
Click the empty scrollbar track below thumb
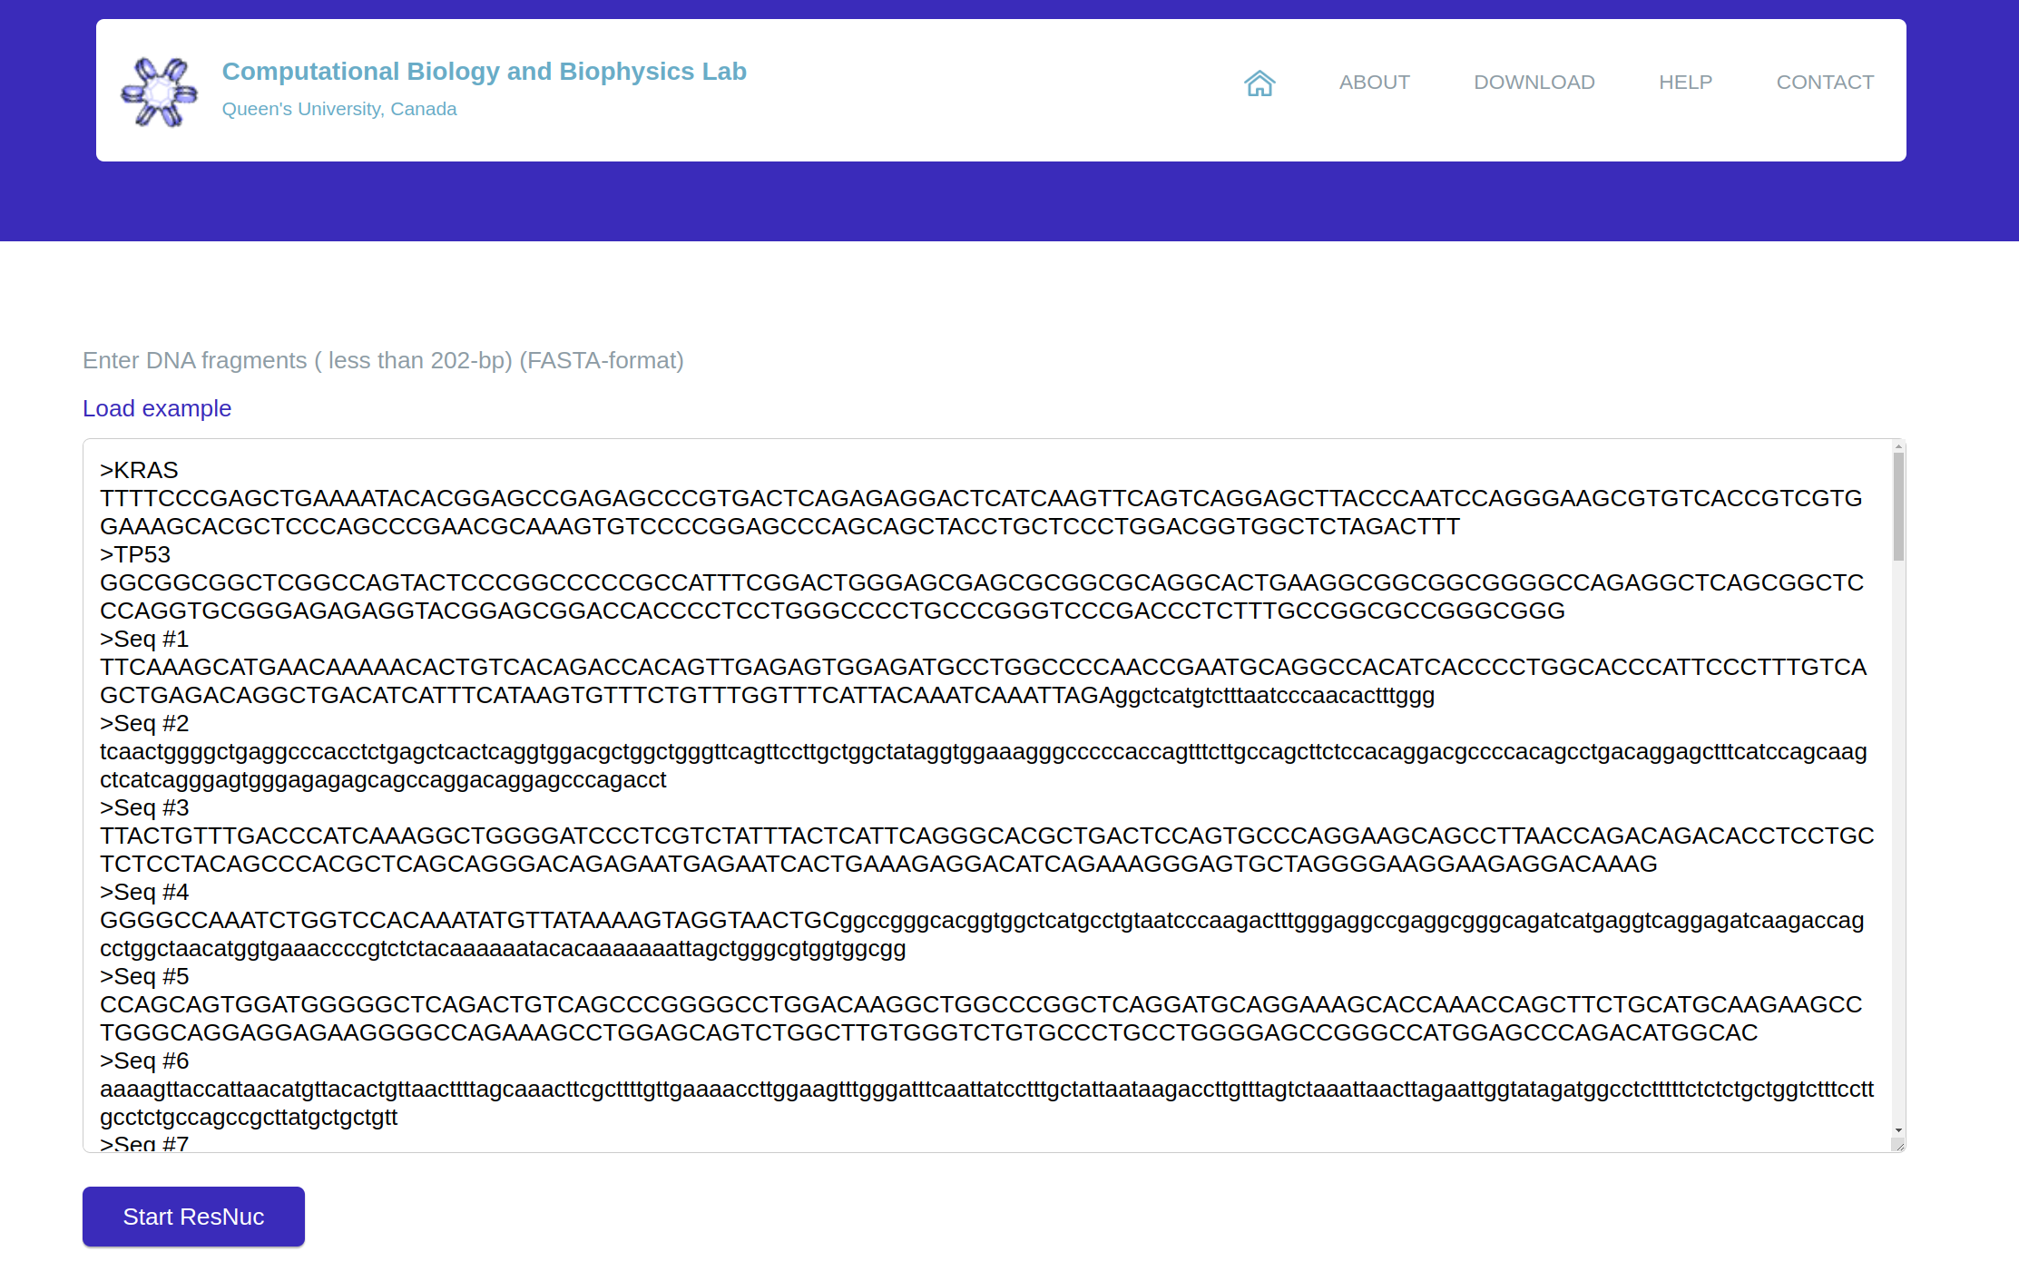coord(1898,844)
